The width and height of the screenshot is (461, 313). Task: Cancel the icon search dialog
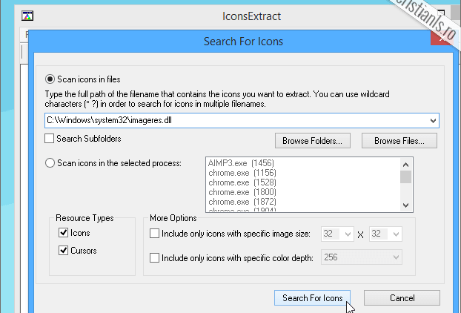point(401,298)
